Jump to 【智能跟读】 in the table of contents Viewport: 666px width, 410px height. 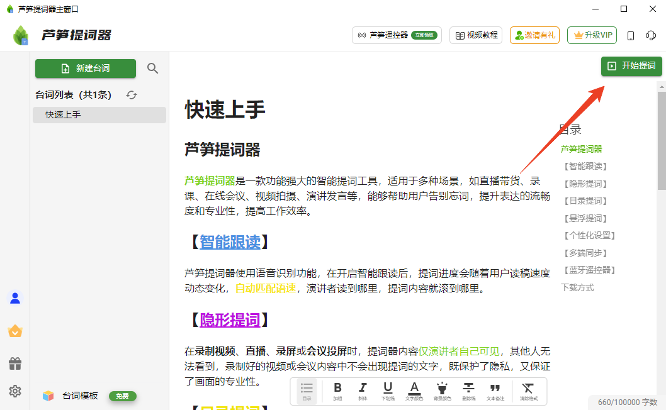tap(585, 167)
